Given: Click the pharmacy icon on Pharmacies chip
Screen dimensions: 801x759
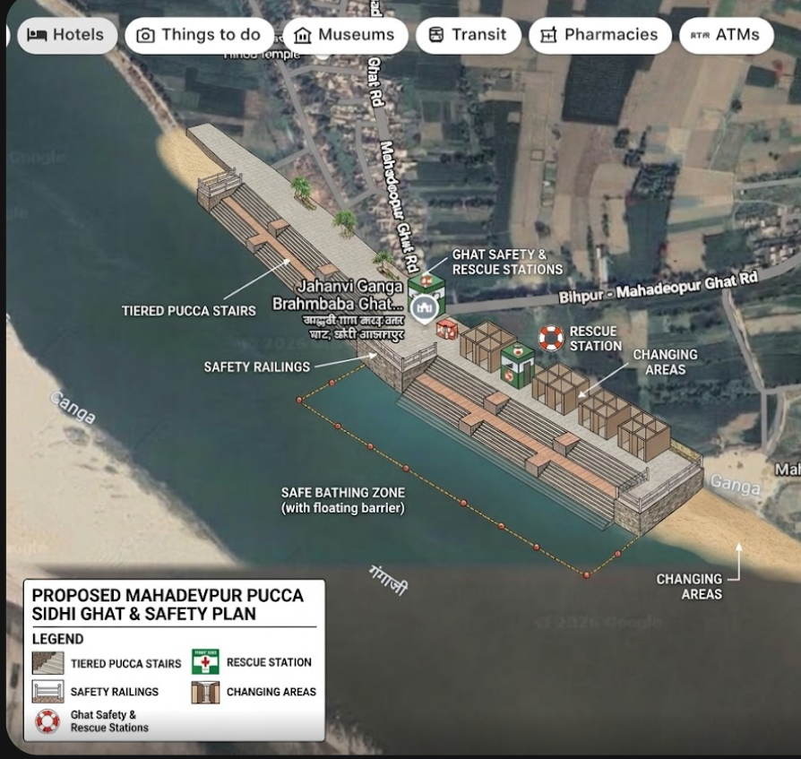Looking at the screenshot, I should click(x=550, y=35).
